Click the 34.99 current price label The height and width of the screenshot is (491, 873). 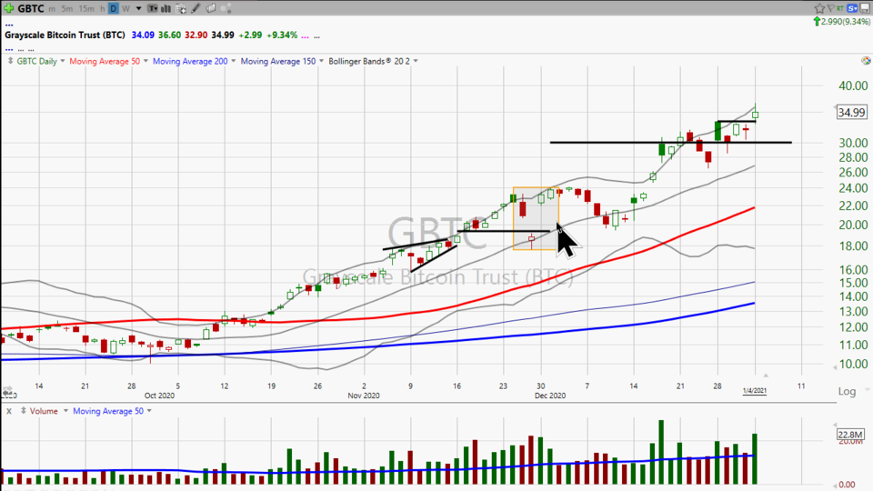[x=851, y=113]
